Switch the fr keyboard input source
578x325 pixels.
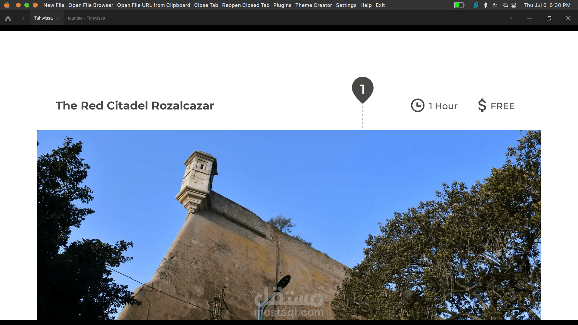[x=495, y=5]
